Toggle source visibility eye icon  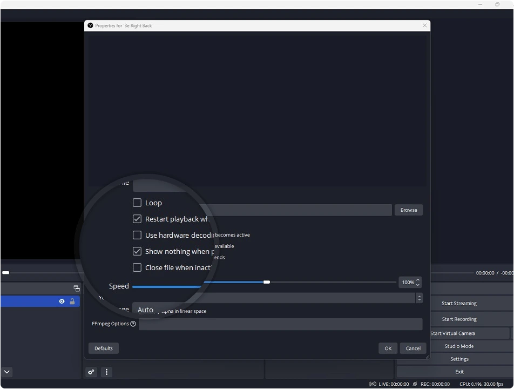62,301
